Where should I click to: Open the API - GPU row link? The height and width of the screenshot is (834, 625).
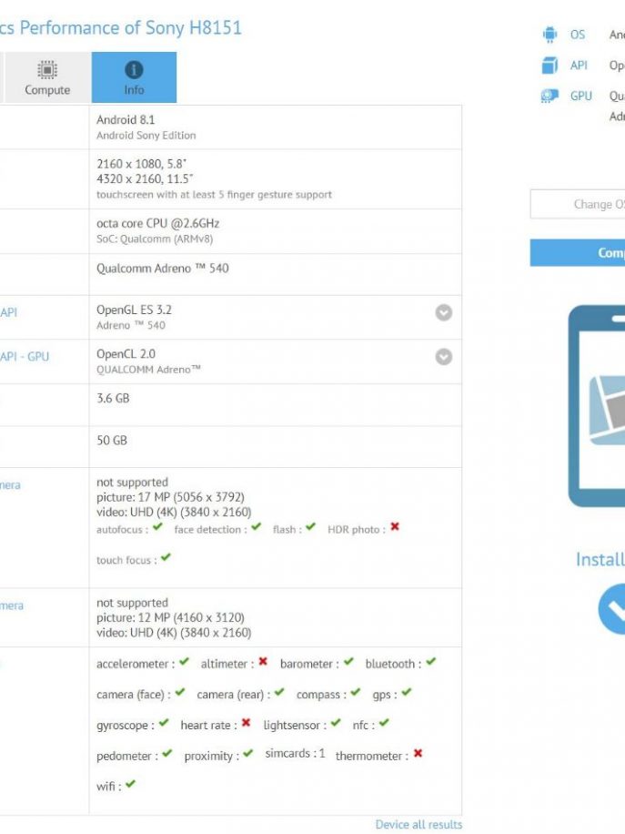pos(24,357)
